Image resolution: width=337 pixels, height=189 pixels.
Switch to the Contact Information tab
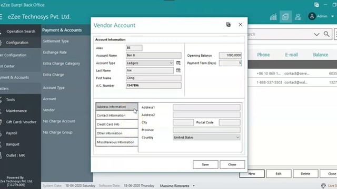point(117,115)
